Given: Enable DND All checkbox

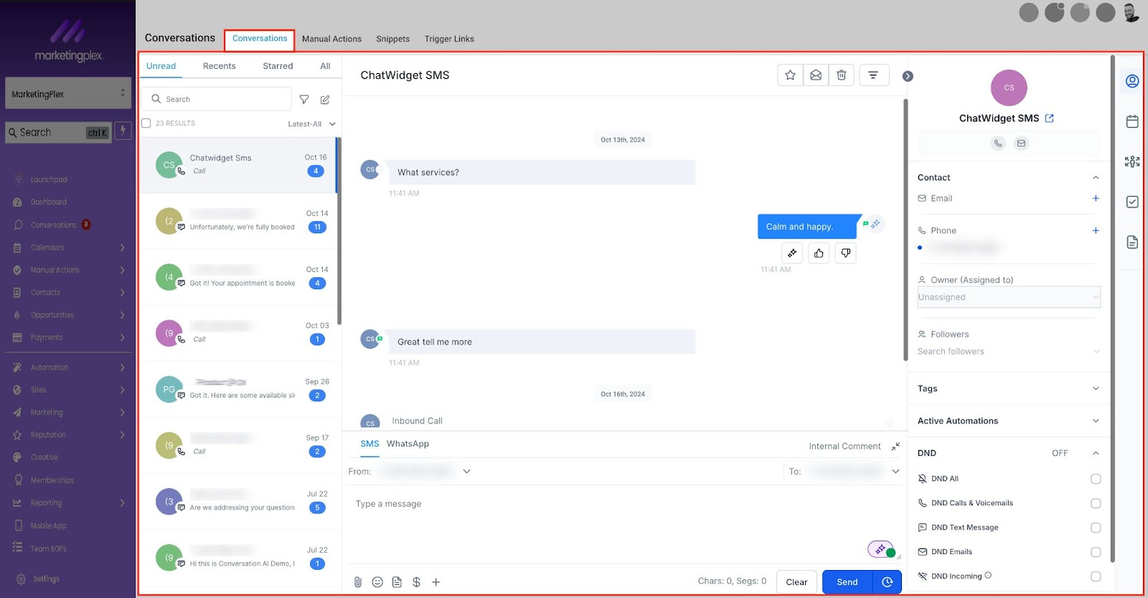Looking at the screenshot, I should [1096, 479].
